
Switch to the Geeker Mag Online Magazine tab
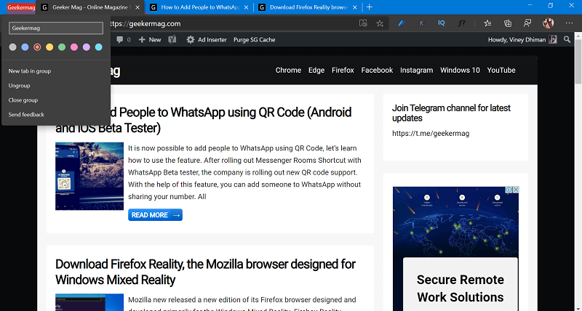[x=90, y=7]
